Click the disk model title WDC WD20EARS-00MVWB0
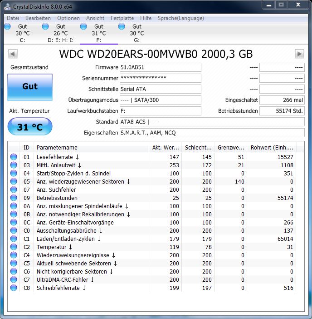Image resolution: width=312 pixels, height=319 pixels. tap(128, 54)
